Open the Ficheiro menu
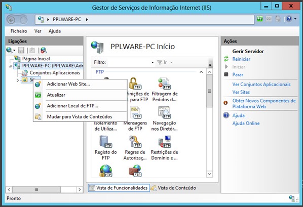 [19, 31]
